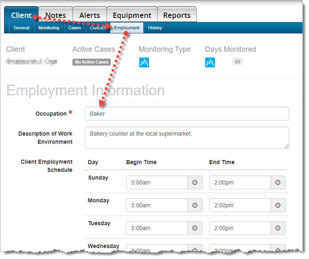Image resolution: width=309 pixels, height=259 pixels.
Task: Click the clock icon for Sunday Begin Time
Action: [195, 182]
